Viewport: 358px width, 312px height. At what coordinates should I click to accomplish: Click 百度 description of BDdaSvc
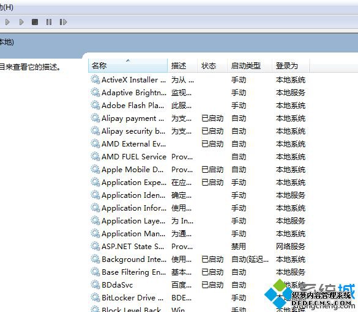tap(182, 285)
